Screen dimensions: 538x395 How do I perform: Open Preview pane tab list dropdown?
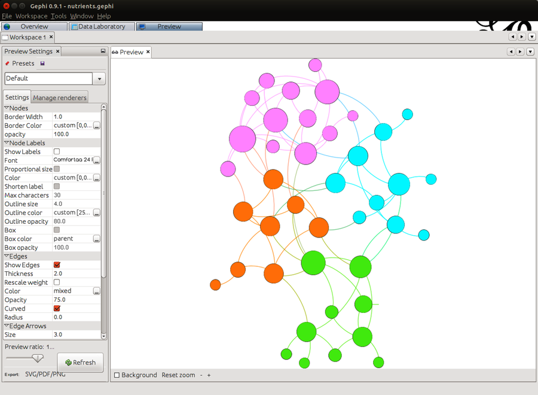530,51
